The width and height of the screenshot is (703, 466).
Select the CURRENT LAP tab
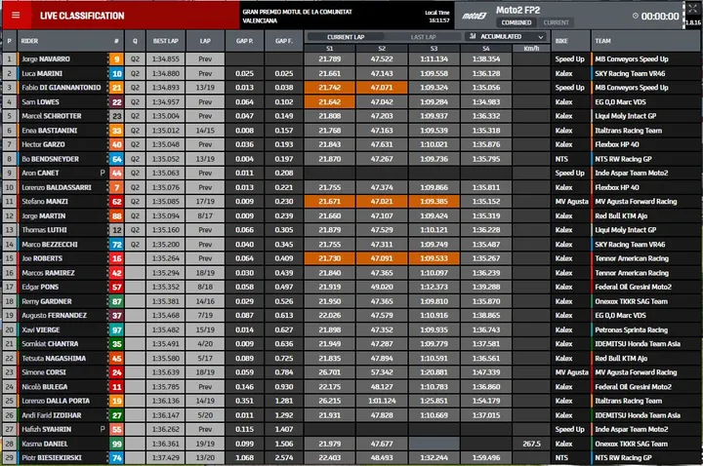coord(346,37)
